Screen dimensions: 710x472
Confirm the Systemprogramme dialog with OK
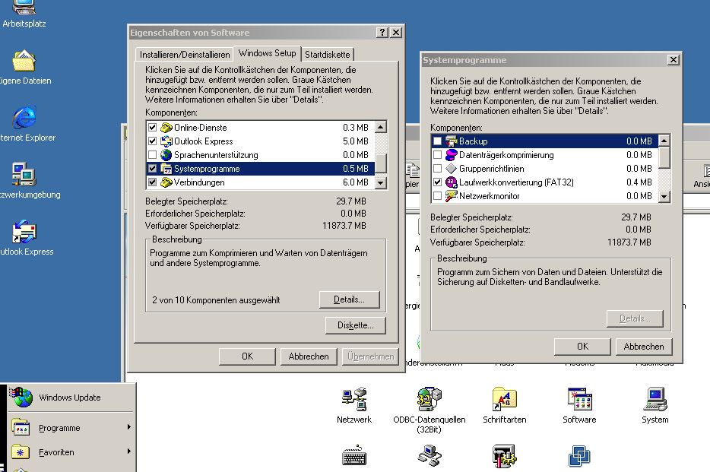click(582, 346)
